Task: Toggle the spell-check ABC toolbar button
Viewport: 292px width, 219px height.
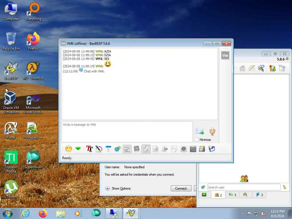Action: (127, 149)
